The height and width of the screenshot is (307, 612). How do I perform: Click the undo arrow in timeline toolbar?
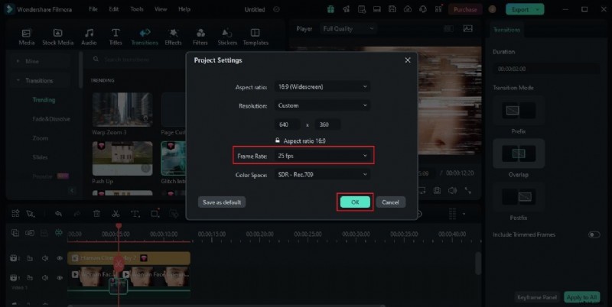[58, 214]
